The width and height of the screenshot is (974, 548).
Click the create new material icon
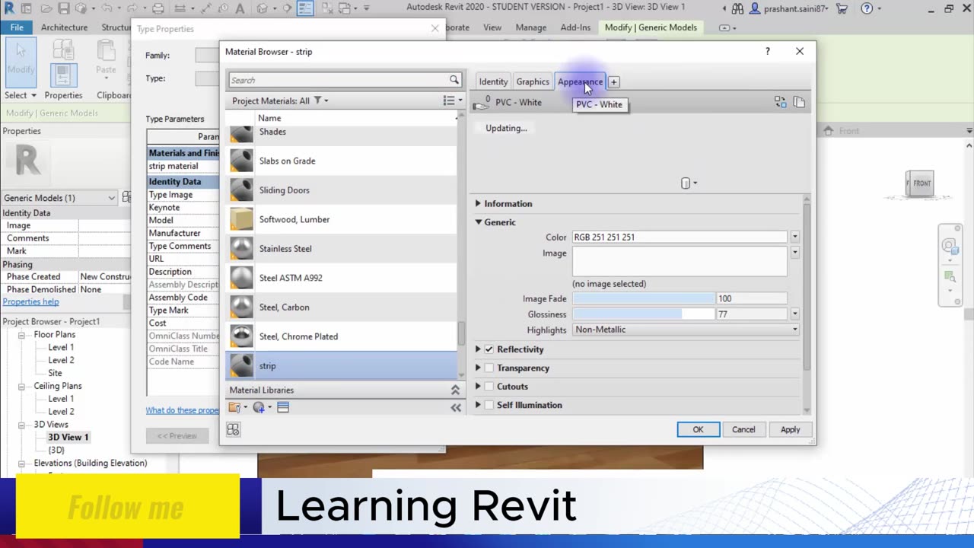259,408
